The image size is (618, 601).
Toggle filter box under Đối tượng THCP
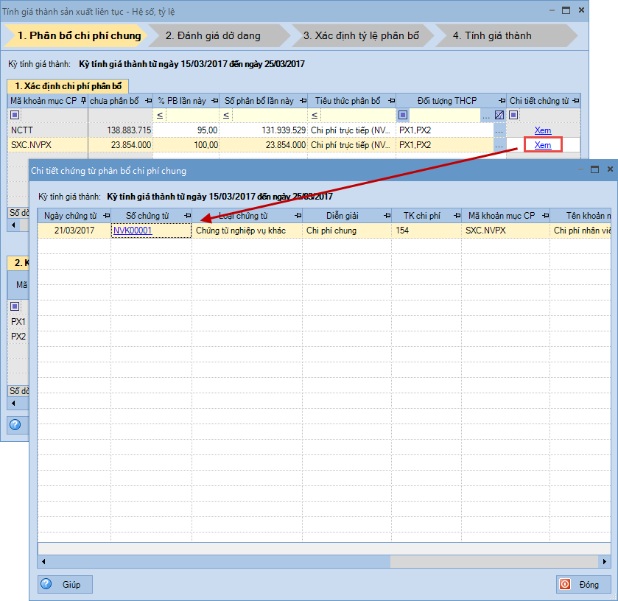pos(402,115)
